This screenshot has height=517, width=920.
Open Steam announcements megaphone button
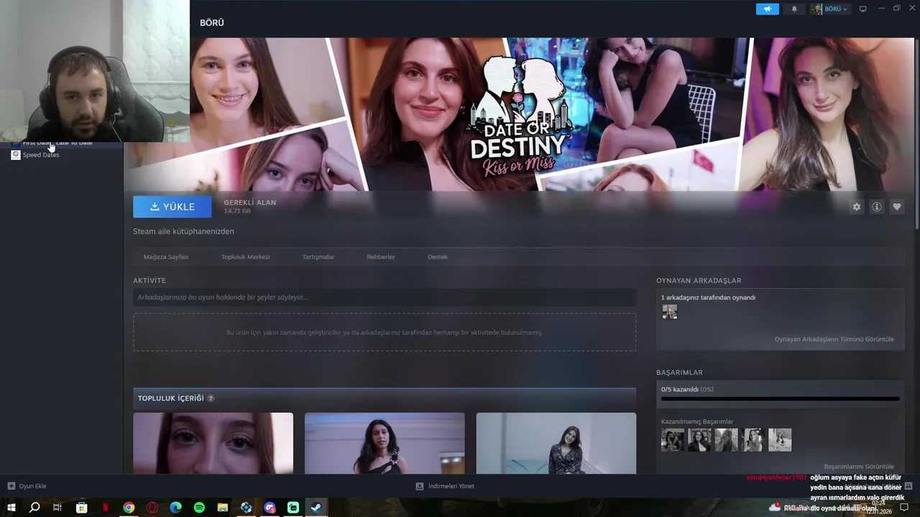coord(767,9)
